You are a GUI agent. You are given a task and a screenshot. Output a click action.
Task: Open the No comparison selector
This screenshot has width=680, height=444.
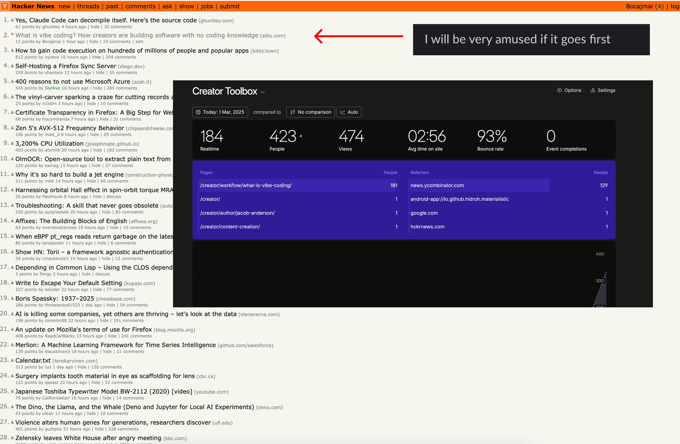tap(310, 112)
